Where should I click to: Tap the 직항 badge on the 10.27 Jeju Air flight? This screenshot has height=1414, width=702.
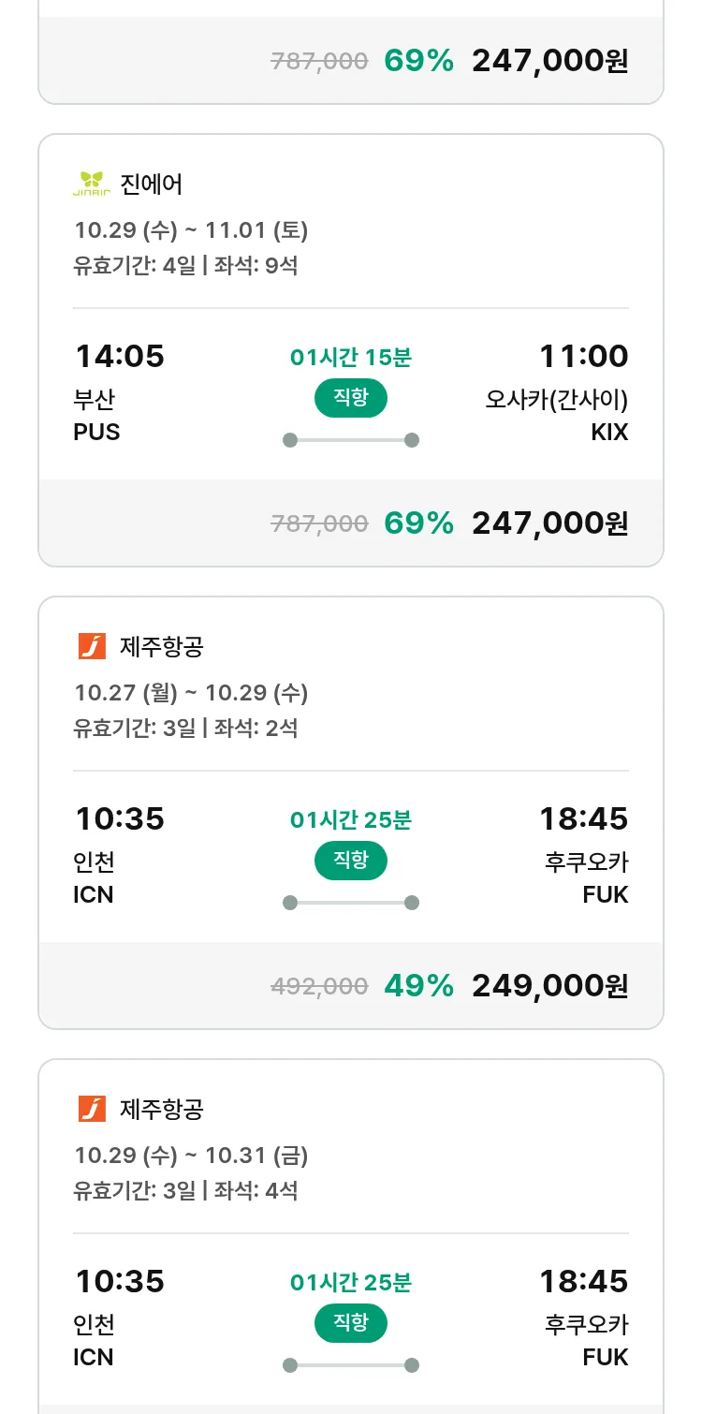[x=350, y=861]
